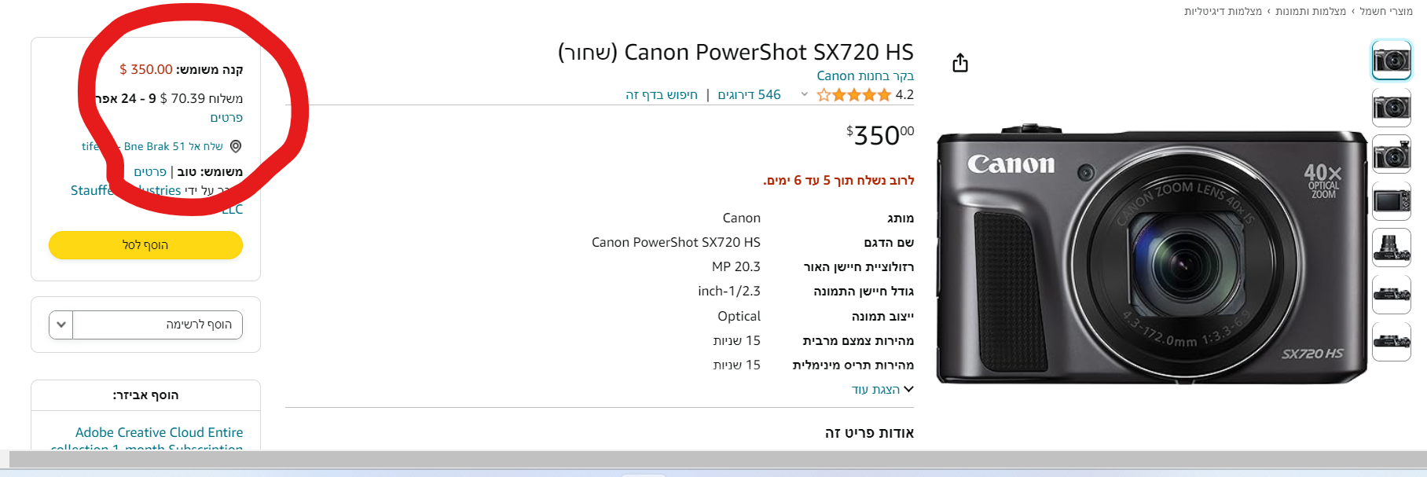Open the '546 דירוגים' ratings link

click(749, 95)
